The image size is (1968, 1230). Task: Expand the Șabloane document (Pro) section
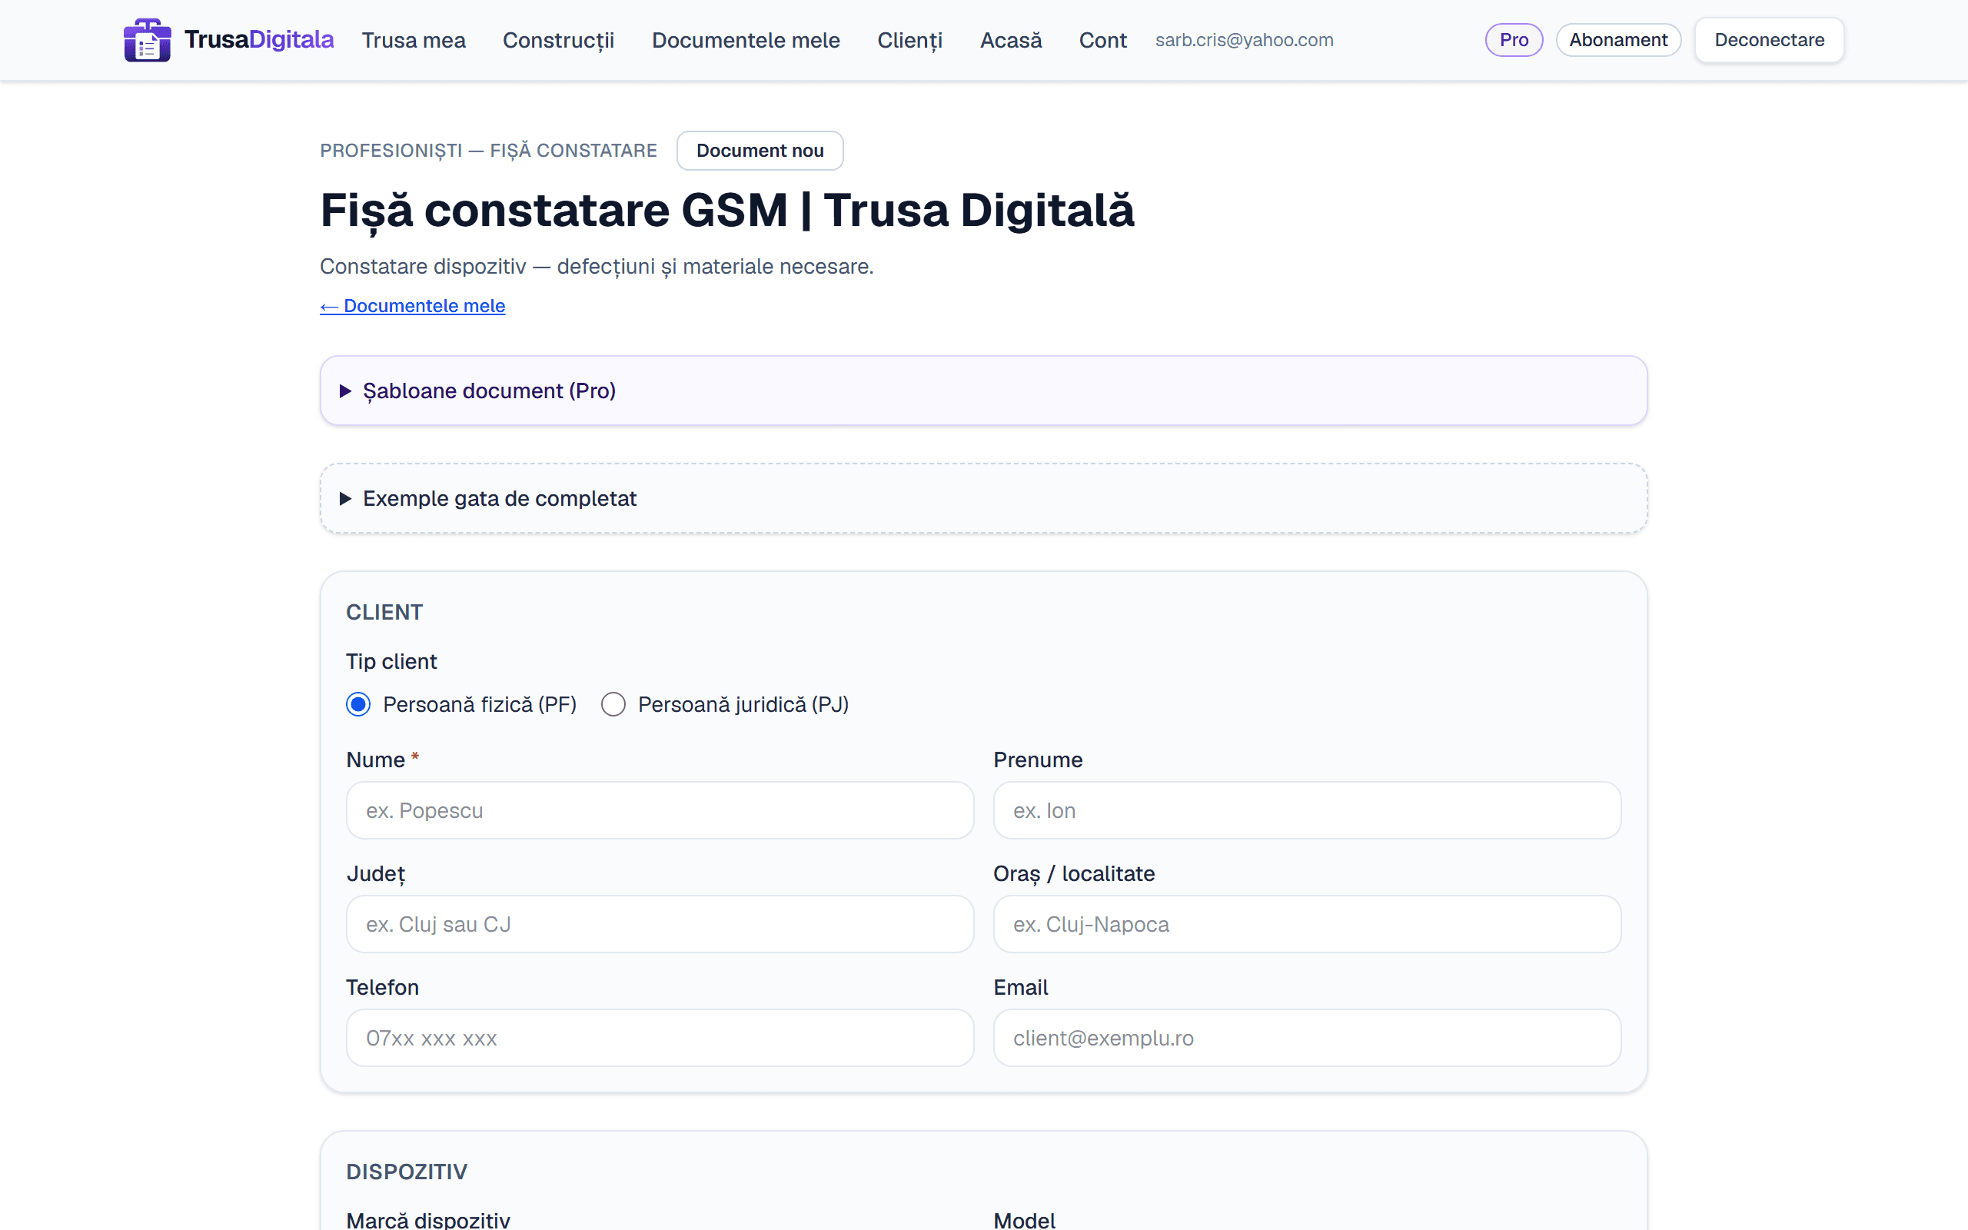(x=983, y=391)
